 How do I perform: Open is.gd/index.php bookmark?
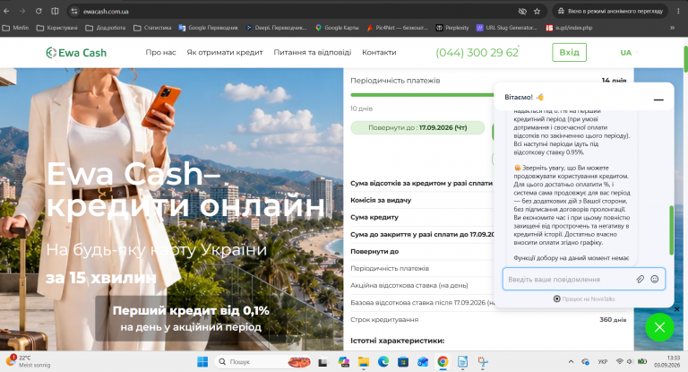(x=569, y=28)
